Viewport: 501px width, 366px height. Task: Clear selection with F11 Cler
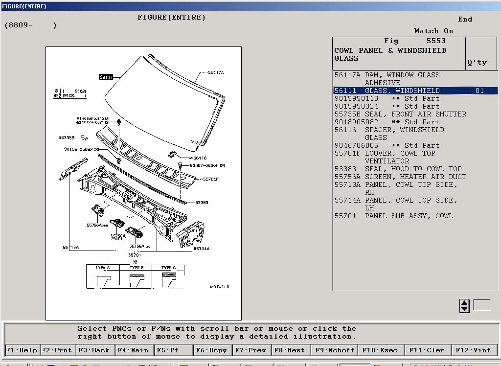428,350
